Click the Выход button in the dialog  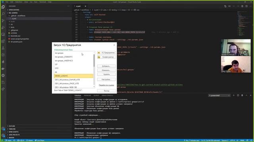[106, 91]
